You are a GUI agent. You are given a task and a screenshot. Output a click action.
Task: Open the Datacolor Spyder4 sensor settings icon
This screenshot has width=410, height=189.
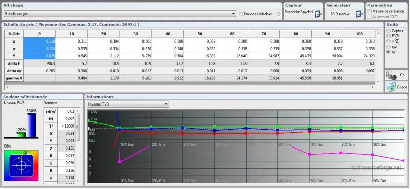coord(318,14)
